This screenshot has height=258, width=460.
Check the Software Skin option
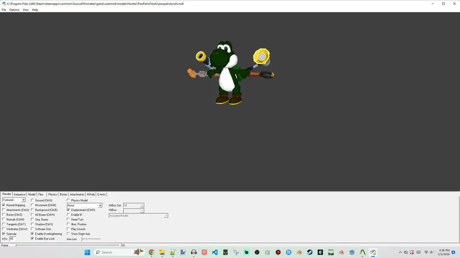pos(32,229)
